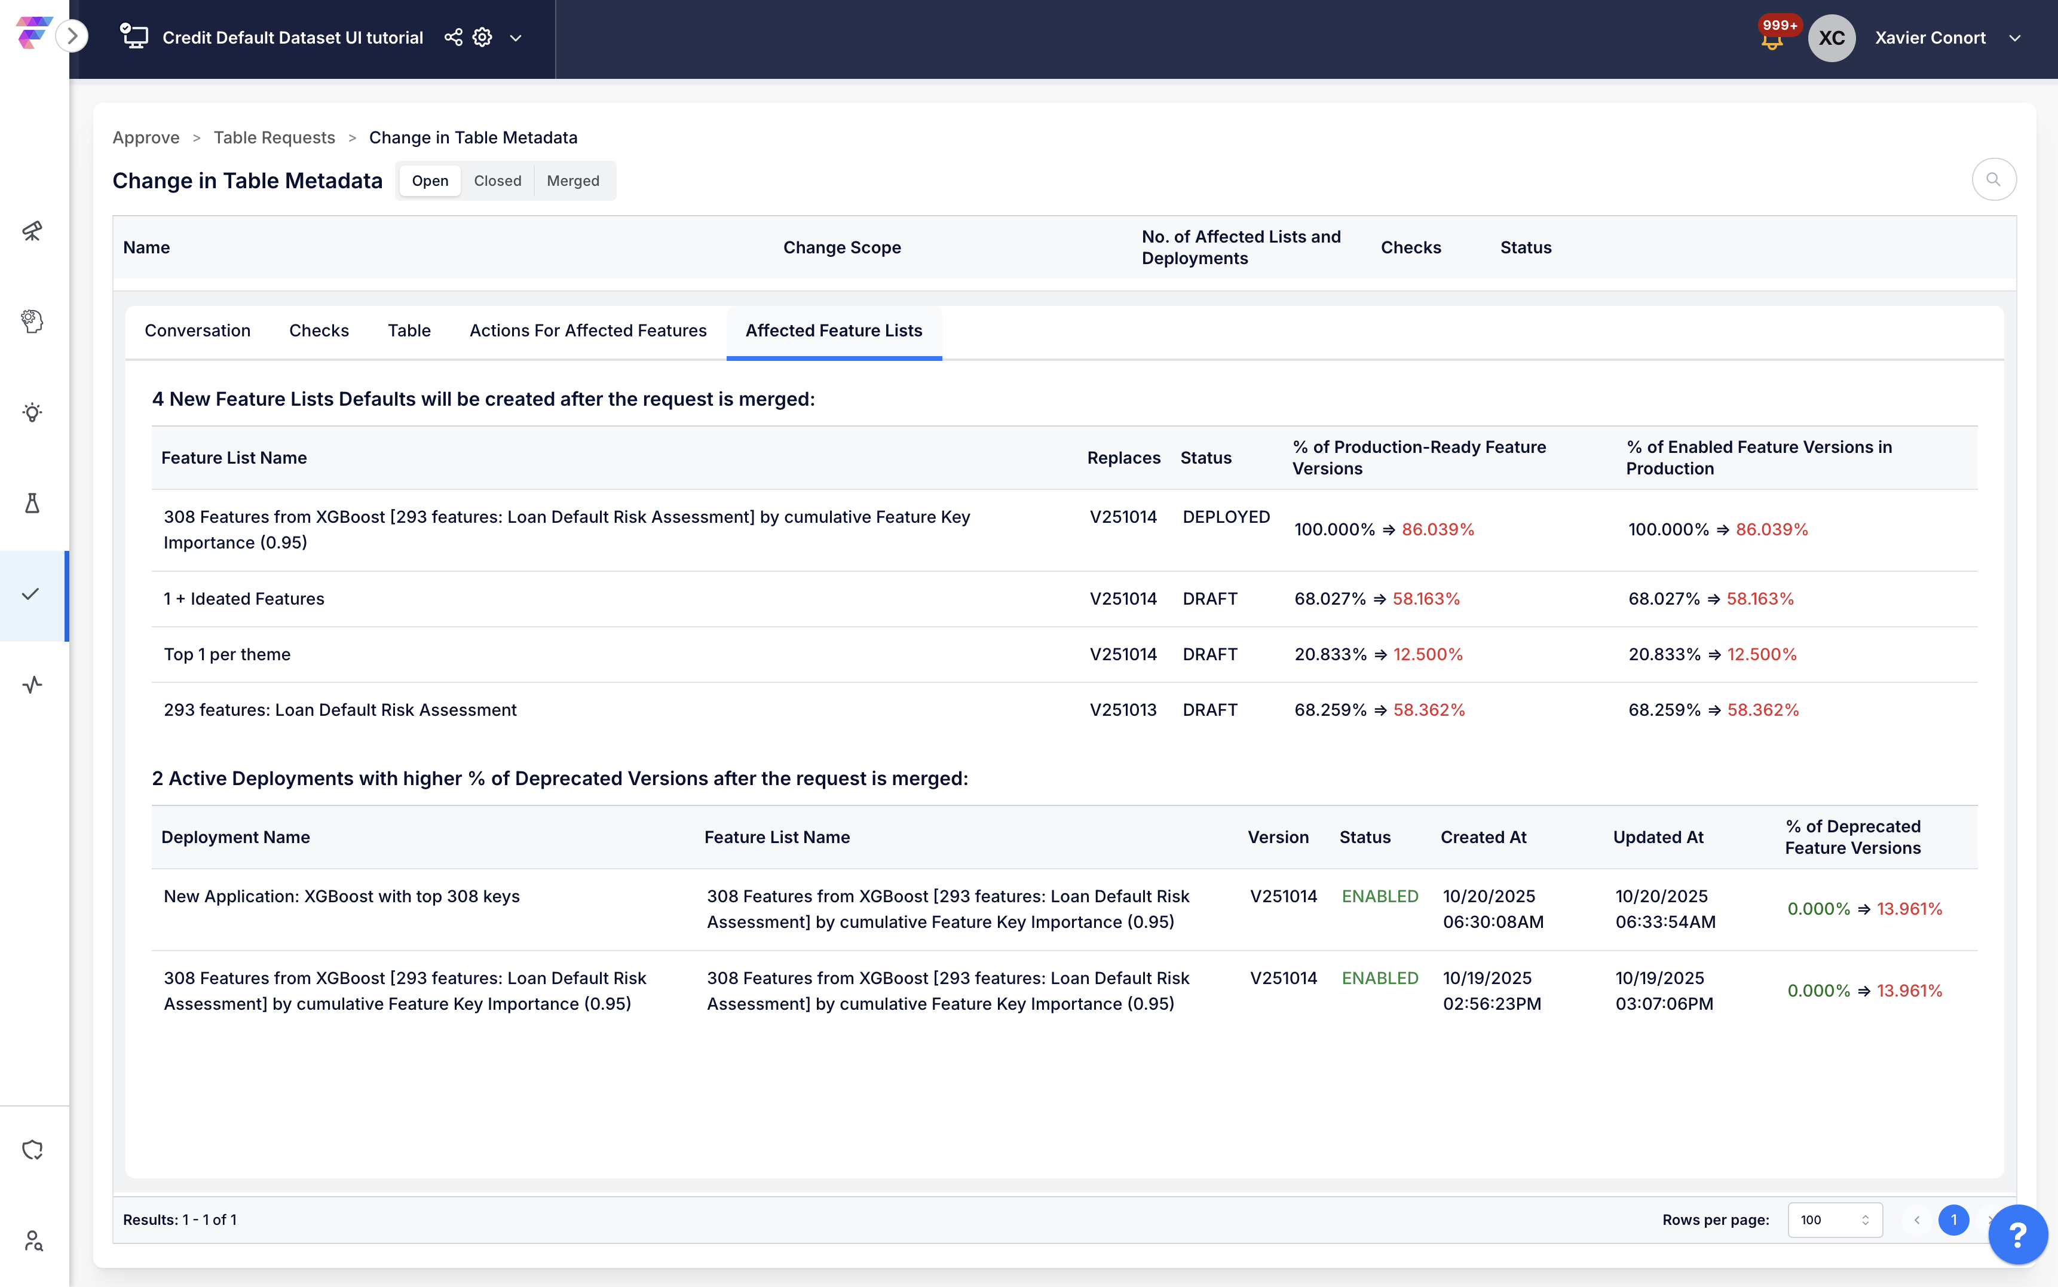The height and width of the screenshot is (1287, 2058).
Task: Click the notifications bell with 999+ badge
Action: pos(1772,39)
